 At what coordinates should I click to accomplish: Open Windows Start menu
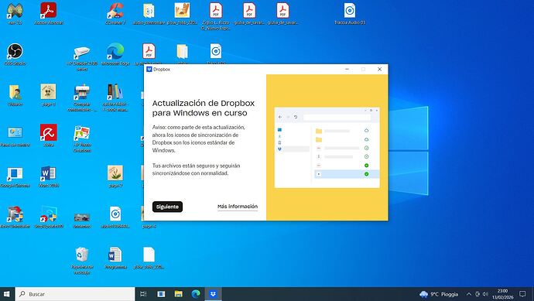pos(7,294)
